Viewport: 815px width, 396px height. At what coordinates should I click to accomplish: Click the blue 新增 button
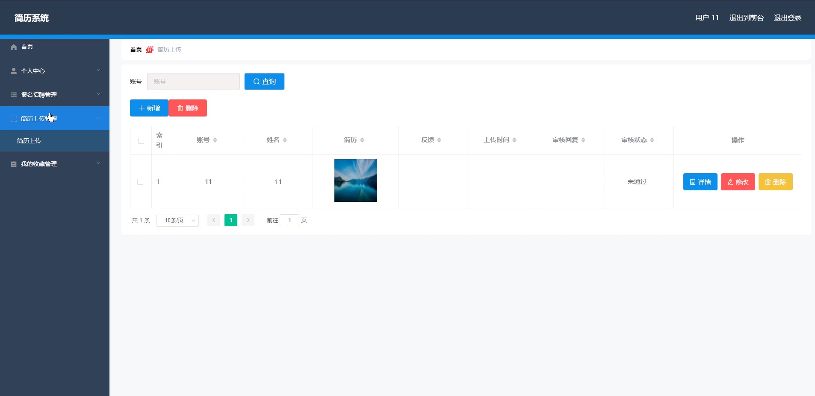[x=149, y=108]
